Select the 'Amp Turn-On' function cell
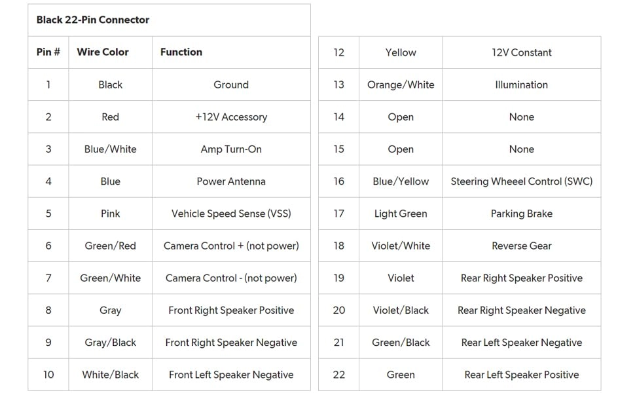 click(231, 149)
